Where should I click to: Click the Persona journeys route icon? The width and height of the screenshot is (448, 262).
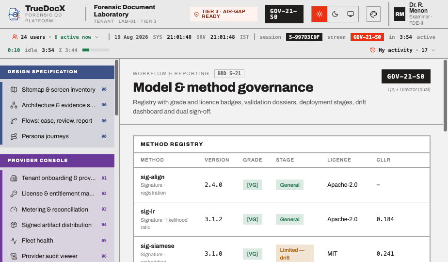tap(14, 136)
